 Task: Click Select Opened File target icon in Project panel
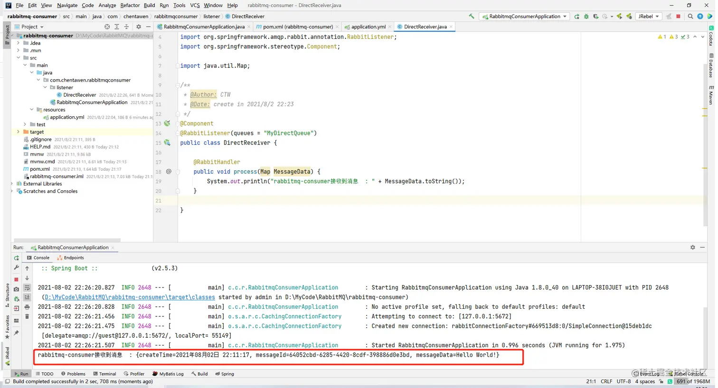click(107, 27)
